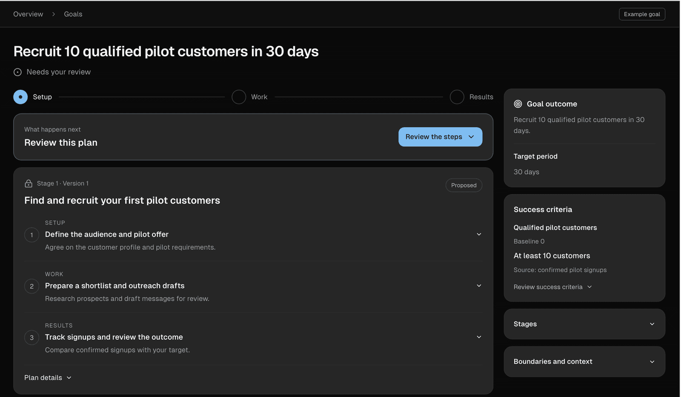Click 'Define the audience and pilot offer' title
The height and width of the screenshot is (397, 681).
coord(107,234)
